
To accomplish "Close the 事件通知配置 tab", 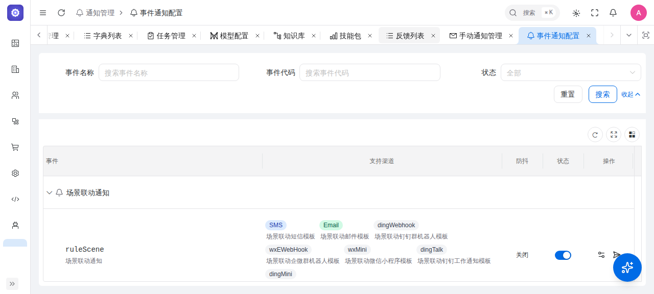I will pyautogui.click(x=589, y=36).
